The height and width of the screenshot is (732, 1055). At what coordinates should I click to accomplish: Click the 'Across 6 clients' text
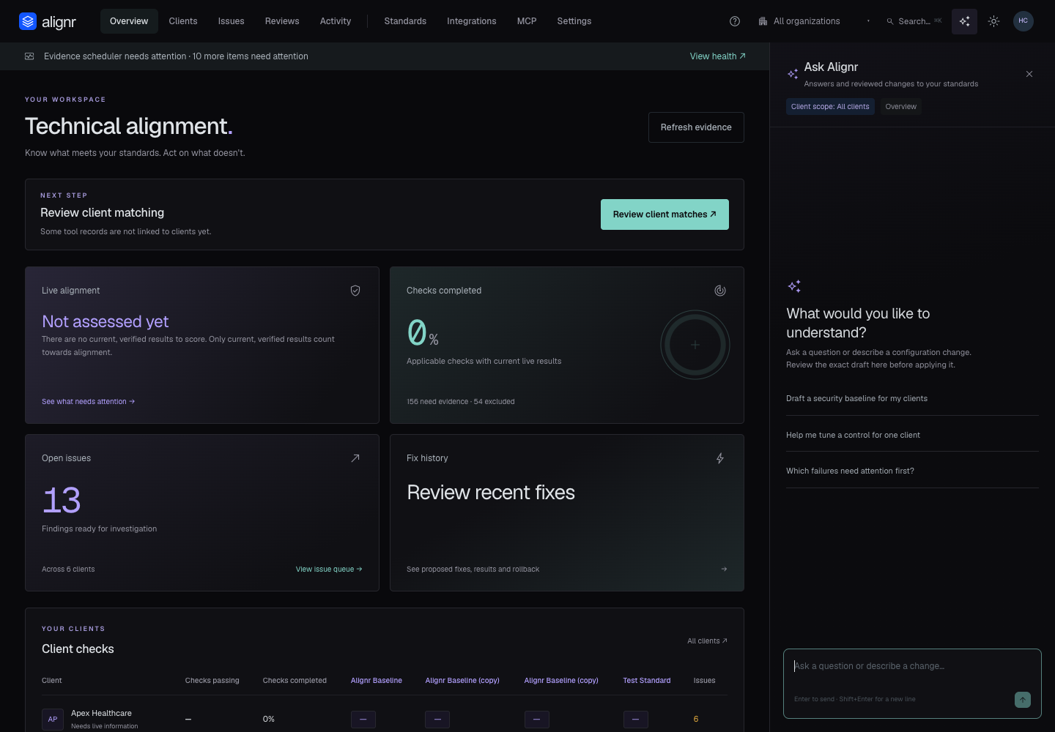(68, 569)
